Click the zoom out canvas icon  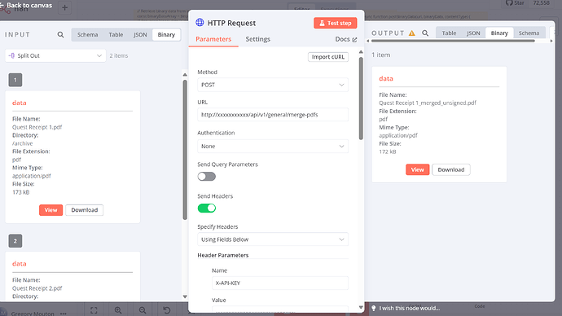coord(143,310)
